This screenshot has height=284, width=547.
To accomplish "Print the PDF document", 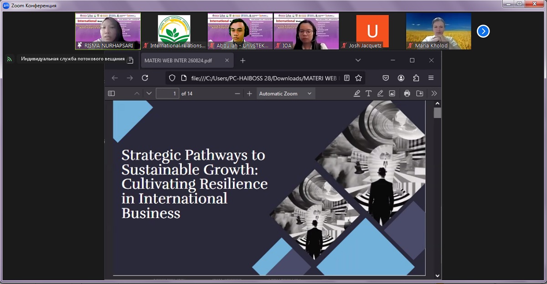I will click(407, 93).
